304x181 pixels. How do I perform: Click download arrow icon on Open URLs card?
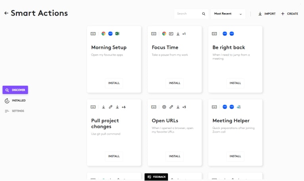pos(178,107)
